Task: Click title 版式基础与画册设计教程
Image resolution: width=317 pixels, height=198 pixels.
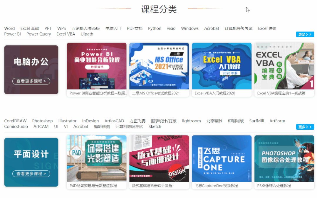Action: tap(152, 186)
